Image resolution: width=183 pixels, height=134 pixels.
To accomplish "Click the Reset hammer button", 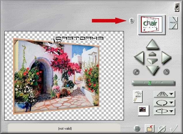I will click(138, 97).
